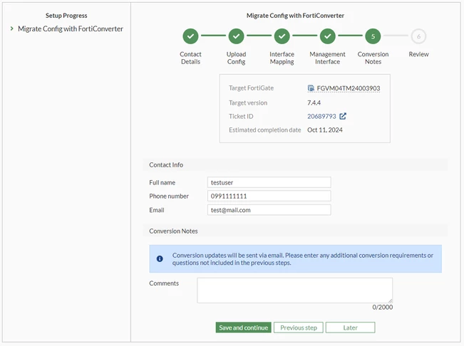Select Migrate Config with FortiConverter in Setup Progress

click(71, 28)
